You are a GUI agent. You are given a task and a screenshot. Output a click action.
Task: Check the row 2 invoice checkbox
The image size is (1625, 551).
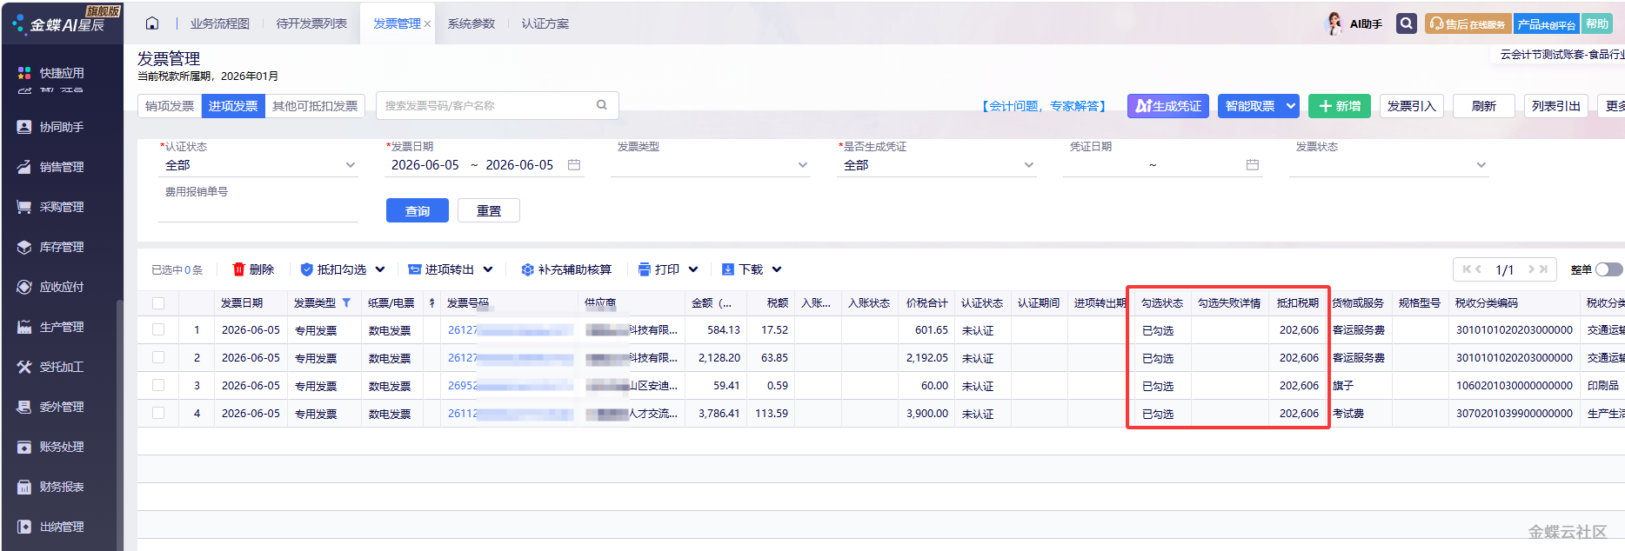pyautogui.click(x=158, y=358)
